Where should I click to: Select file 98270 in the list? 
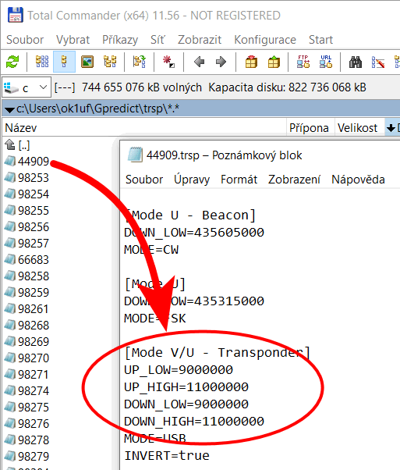pyautogui.click(x=34, y=358)
